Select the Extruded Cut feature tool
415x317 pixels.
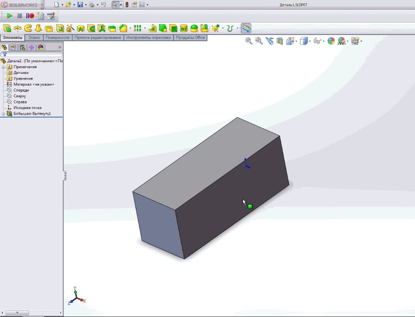pos(60,28)
